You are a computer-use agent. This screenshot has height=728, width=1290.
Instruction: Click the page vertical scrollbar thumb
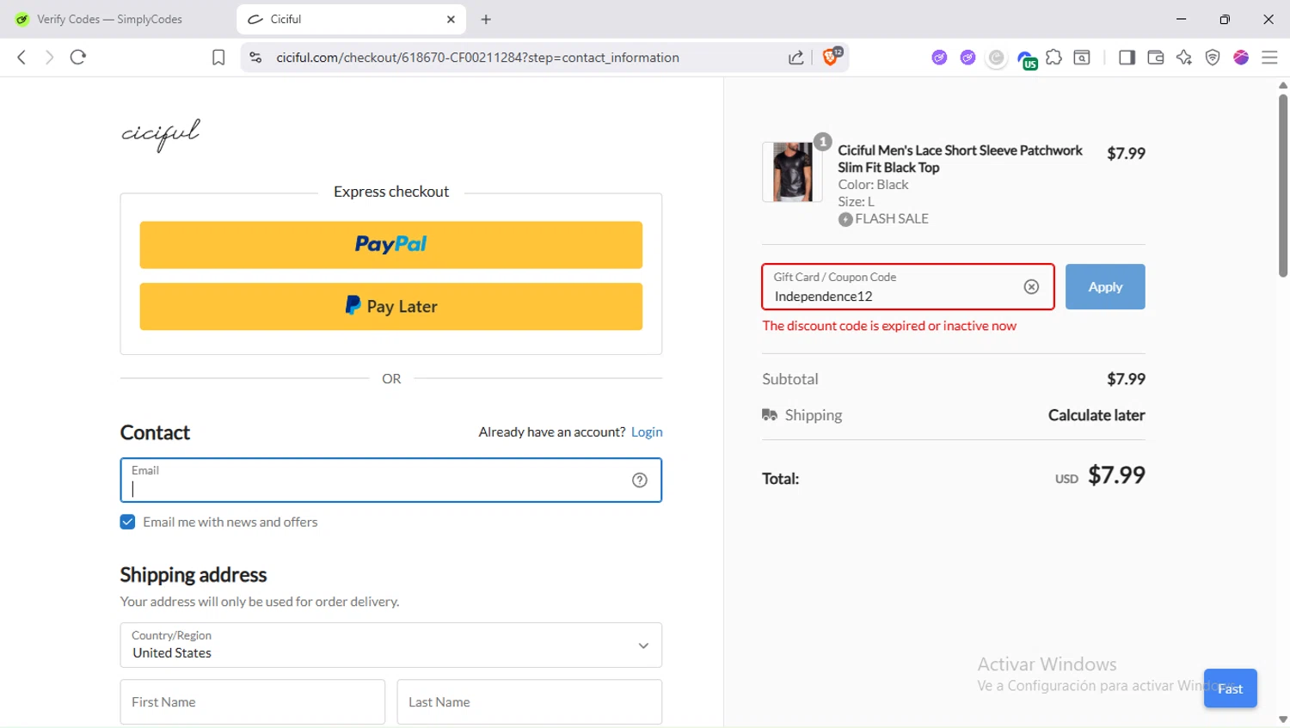pyautogui.click(x=1283, y=185)
